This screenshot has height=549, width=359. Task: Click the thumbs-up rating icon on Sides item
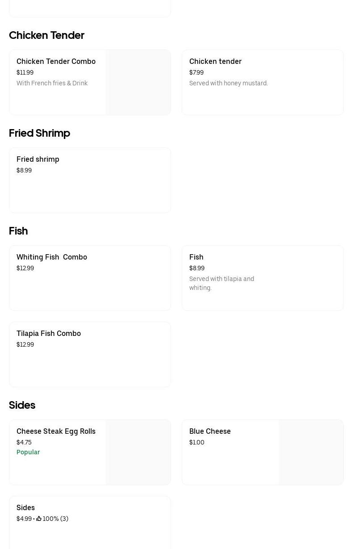click(x=39, y=519)
